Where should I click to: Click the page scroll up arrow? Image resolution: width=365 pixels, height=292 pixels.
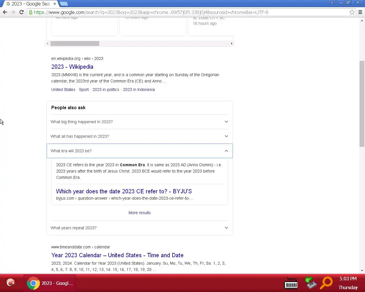(362, 21)
